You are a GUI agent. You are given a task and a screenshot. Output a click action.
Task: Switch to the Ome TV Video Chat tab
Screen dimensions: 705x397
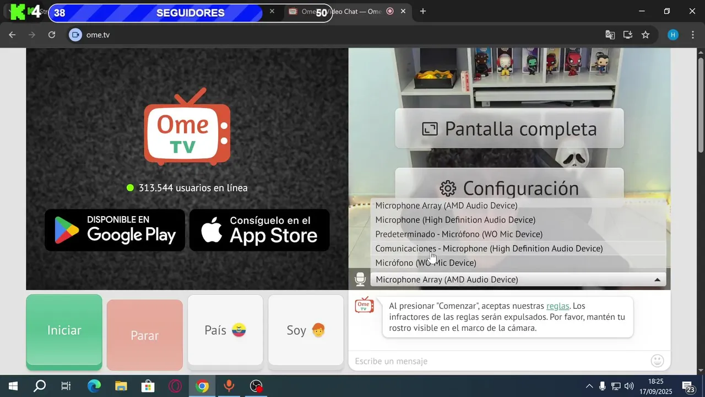(x=347, y=11)
